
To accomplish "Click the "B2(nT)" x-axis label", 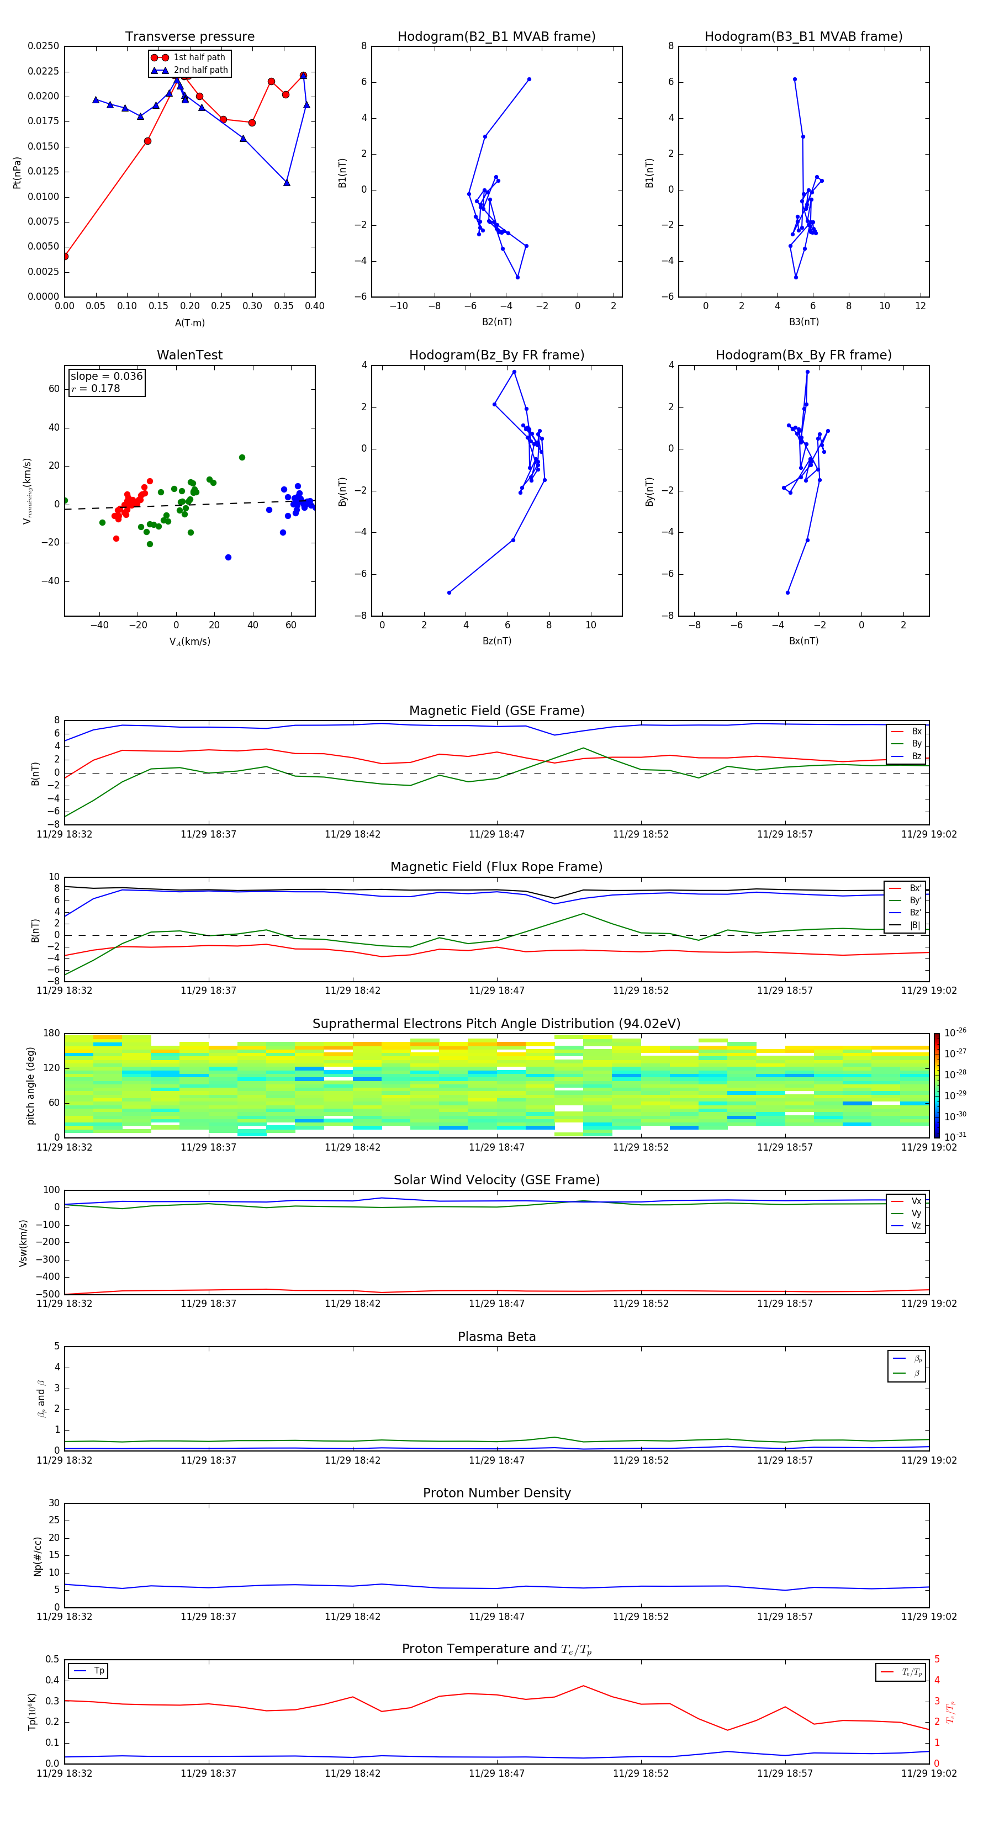I will click(x=496, y=322).
